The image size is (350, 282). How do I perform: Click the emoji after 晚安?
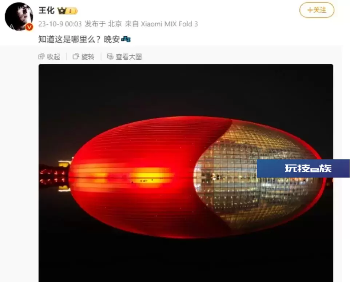coord(126,40)
